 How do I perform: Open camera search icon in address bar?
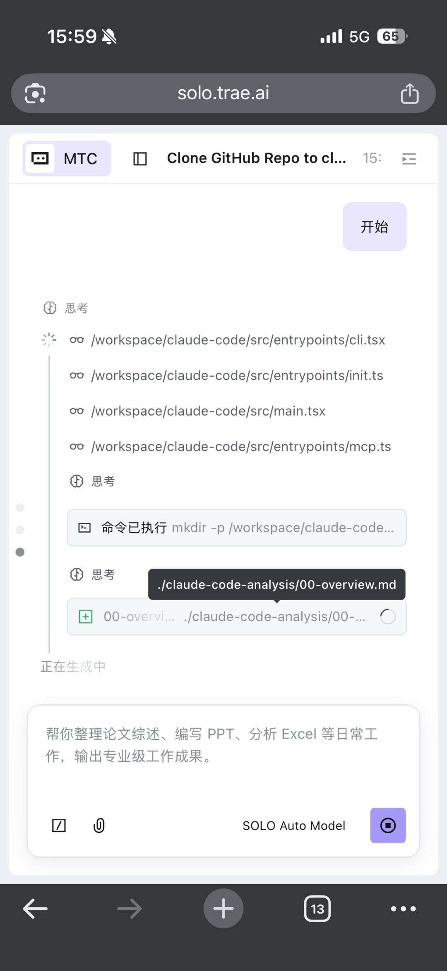(x=35, y=93)
